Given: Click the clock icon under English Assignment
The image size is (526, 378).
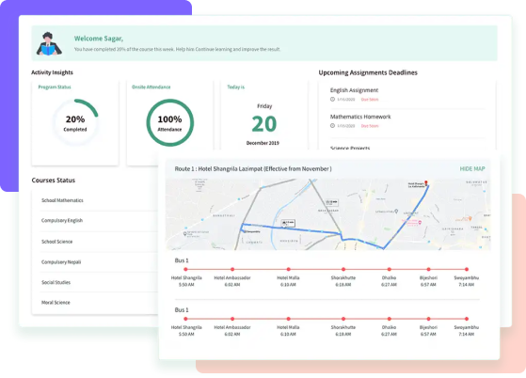Looking at the screenshot, I should [332, 99].
